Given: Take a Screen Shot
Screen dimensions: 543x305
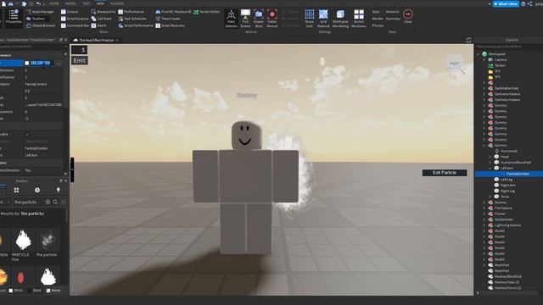Looking at the screenshot, I should pyautogui.click(x=259, y=19).
